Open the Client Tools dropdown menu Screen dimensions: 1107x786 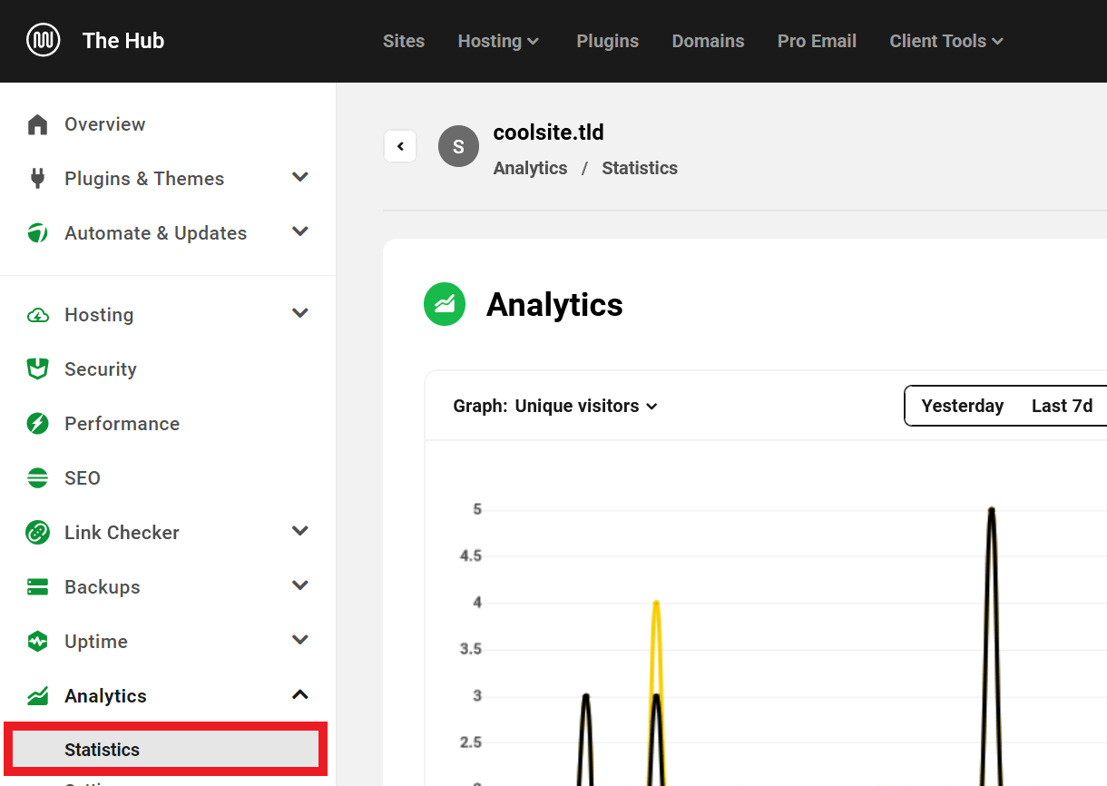point(946,41)
